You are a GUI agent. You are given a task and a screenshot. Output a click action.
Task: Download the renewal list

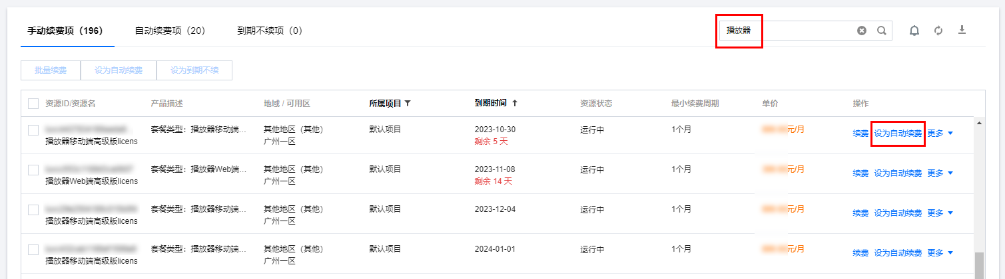click(x=962, y=30)
